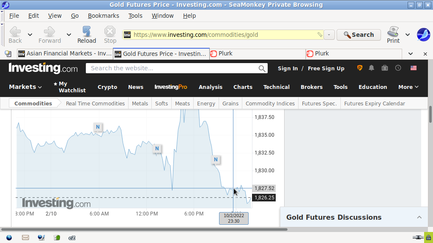
Task: Switch to the first Plurk tab
Action: coord(258,54)
